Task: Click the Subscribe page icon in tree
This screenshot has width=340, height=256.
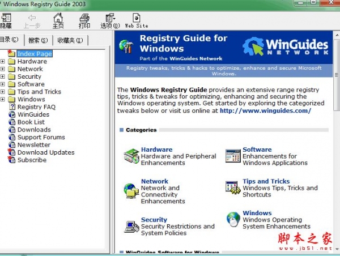Action: coord(12,160)
